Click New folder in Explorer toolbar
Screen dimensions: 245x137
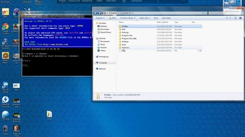166,18
